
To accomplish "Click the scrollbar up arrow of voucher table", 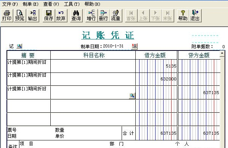I will tap(222, 53).
